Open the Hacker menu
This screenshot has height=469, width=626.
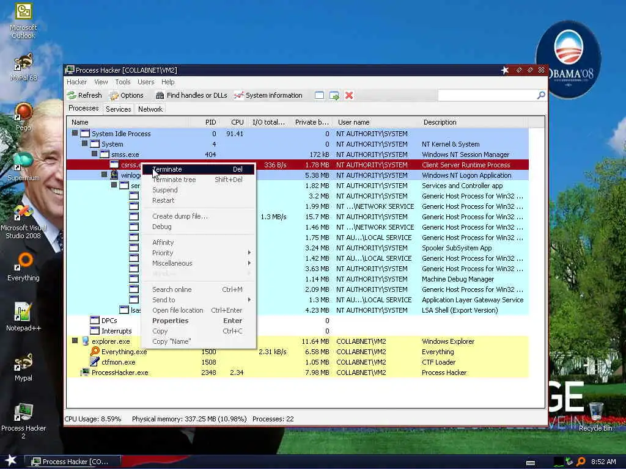click(76, 82)
